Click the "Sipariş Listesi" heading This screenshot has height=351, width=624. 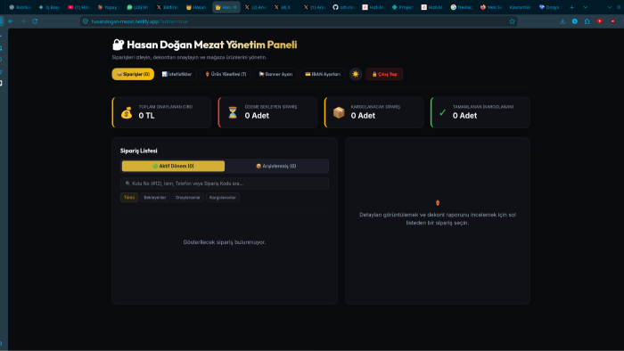(139, 151)
